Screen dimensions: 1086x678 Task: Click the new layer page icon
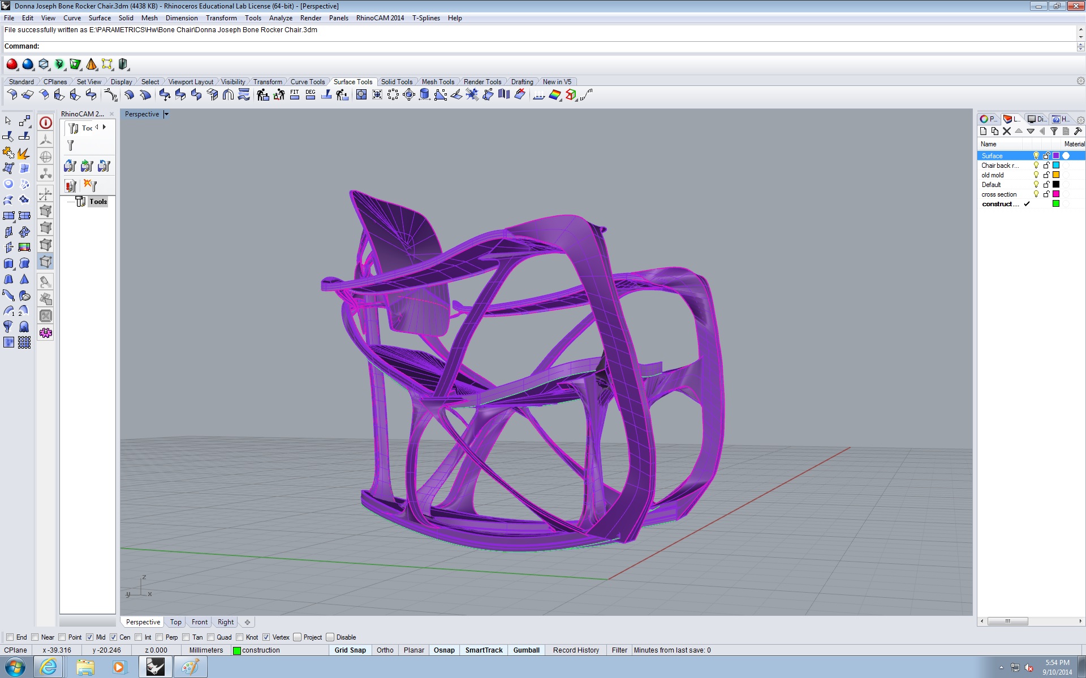[983, 131]
